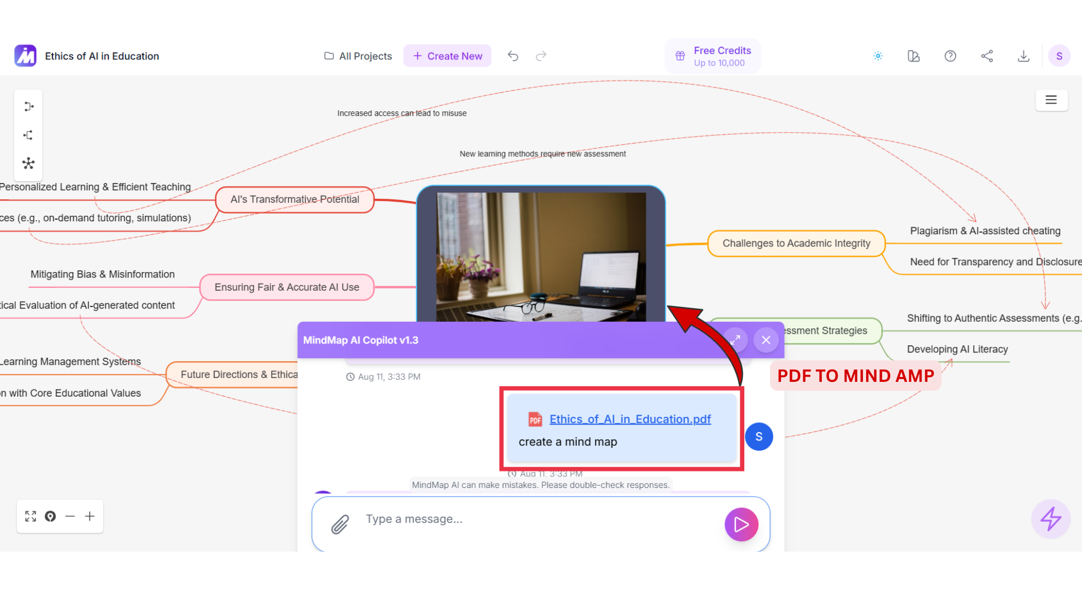The image size is (1082, 590).
Task: Click the on-demand tutoring, simulations node
Action: pyautogui.click(x=96, y=218)
